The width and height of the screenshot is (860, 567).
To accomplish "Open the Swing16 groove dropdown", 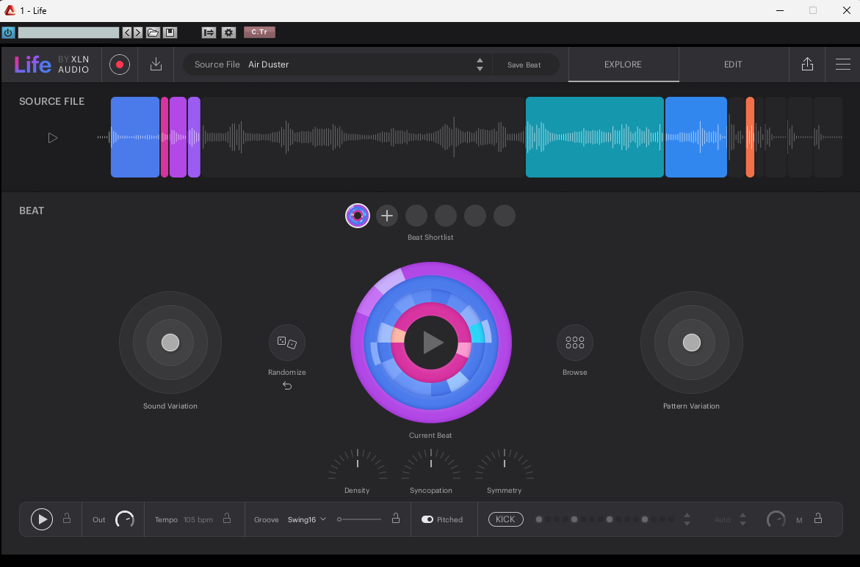I will click(306, 519).
